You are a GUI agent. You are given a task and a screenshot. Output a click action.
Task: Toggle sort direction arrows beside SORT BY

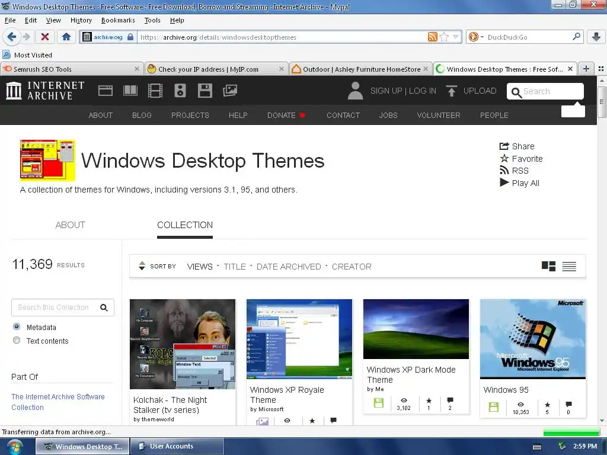(142, 266)
